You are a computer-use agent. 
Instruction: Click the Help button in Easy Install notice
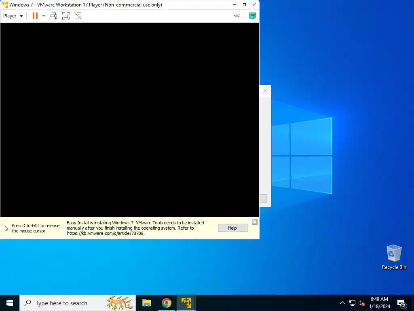click(232, 228)
